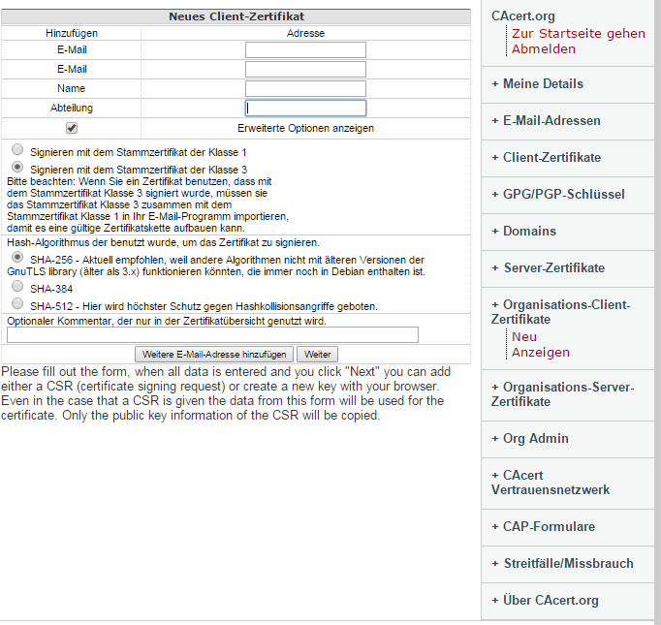This screenshot has height=625, width=661.
Task: Choose SHA-384 hash algorithm
Action: [x=17, y=288]
